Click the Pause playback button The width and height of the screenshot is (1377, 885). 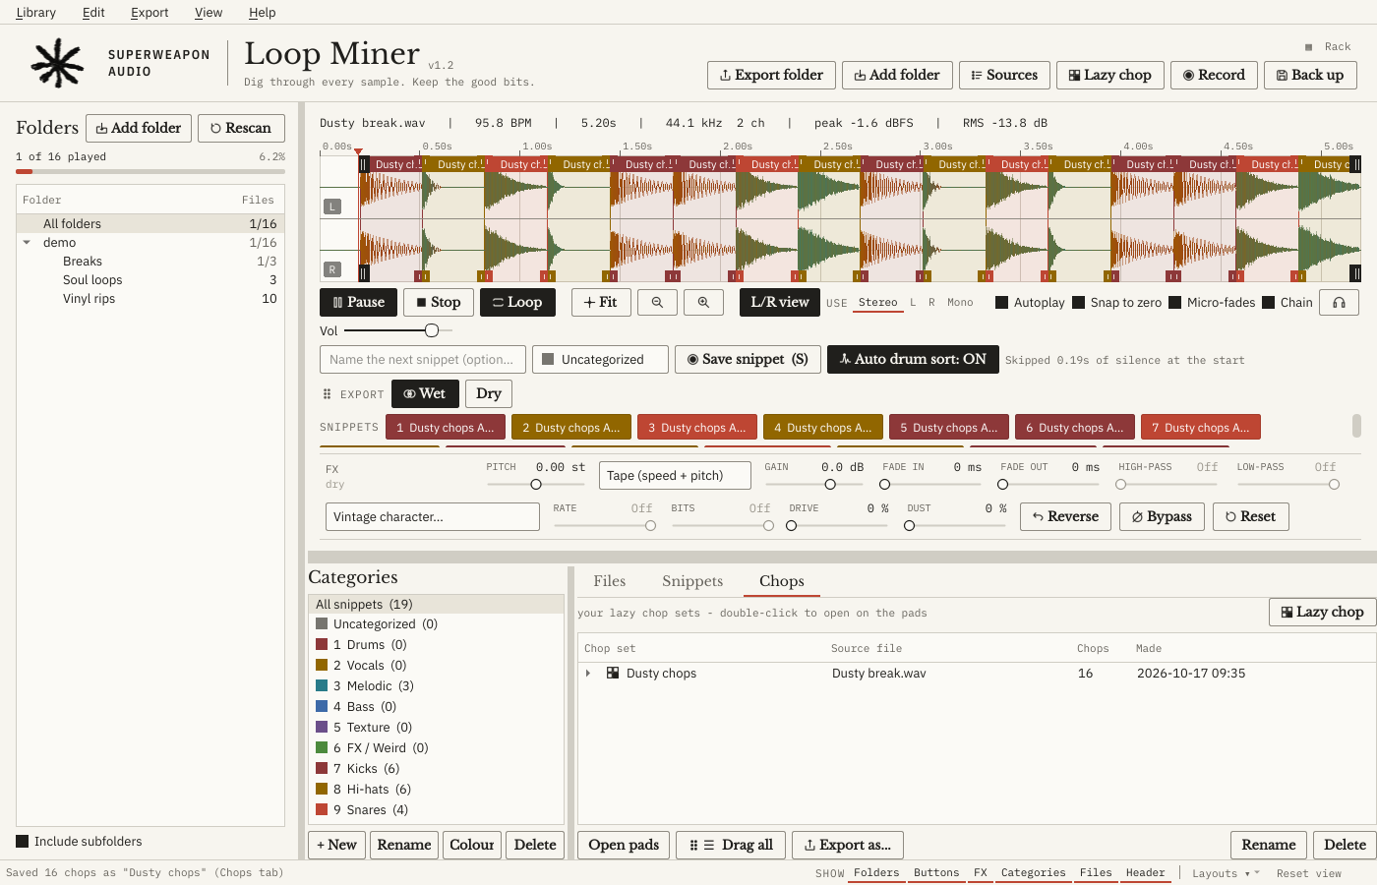[x=359, y=303]
